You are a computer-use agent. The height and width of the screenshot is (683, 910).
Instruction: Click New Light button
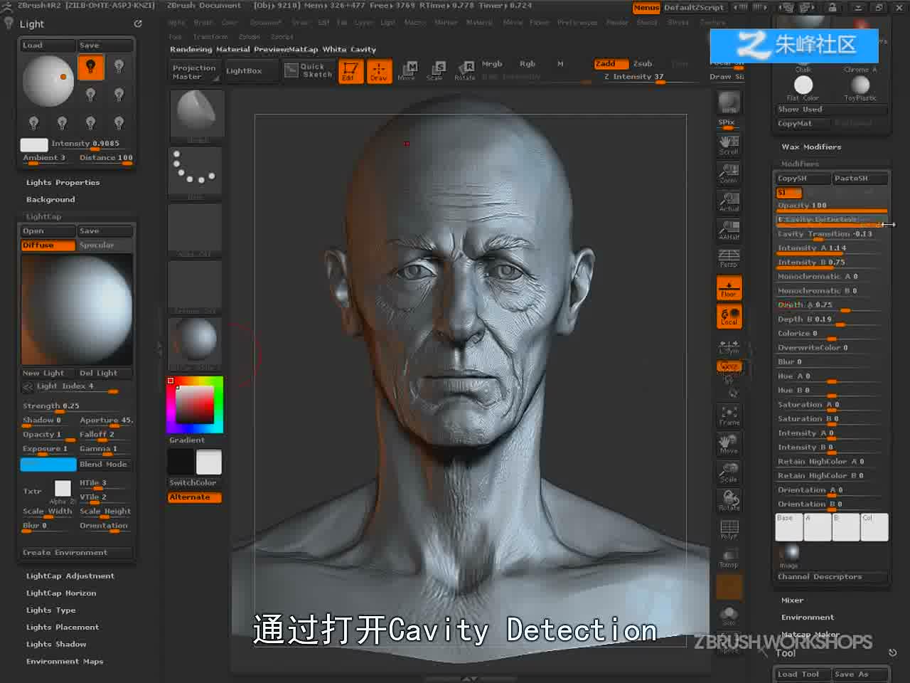[48, 374]
